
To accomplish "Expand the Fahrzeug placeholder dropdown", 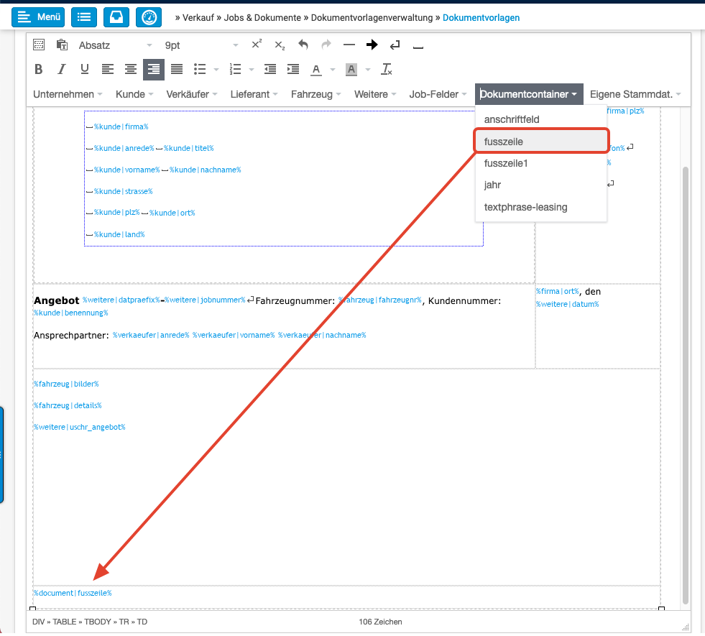I will click(x=317, y=94).
